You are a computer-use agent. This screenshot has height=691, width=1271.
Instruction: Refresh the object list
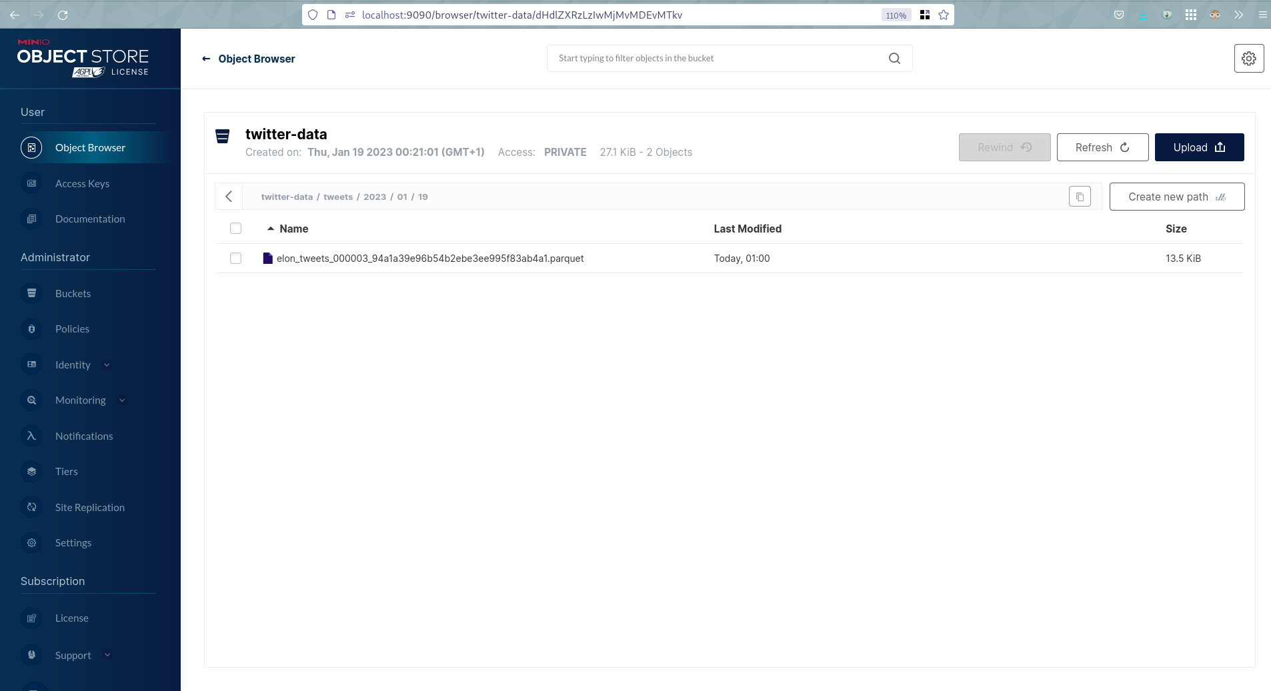click(1102, 147)
